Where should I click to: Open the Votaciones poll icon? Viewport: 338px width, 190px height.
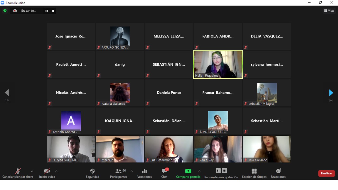click(144, 171)
